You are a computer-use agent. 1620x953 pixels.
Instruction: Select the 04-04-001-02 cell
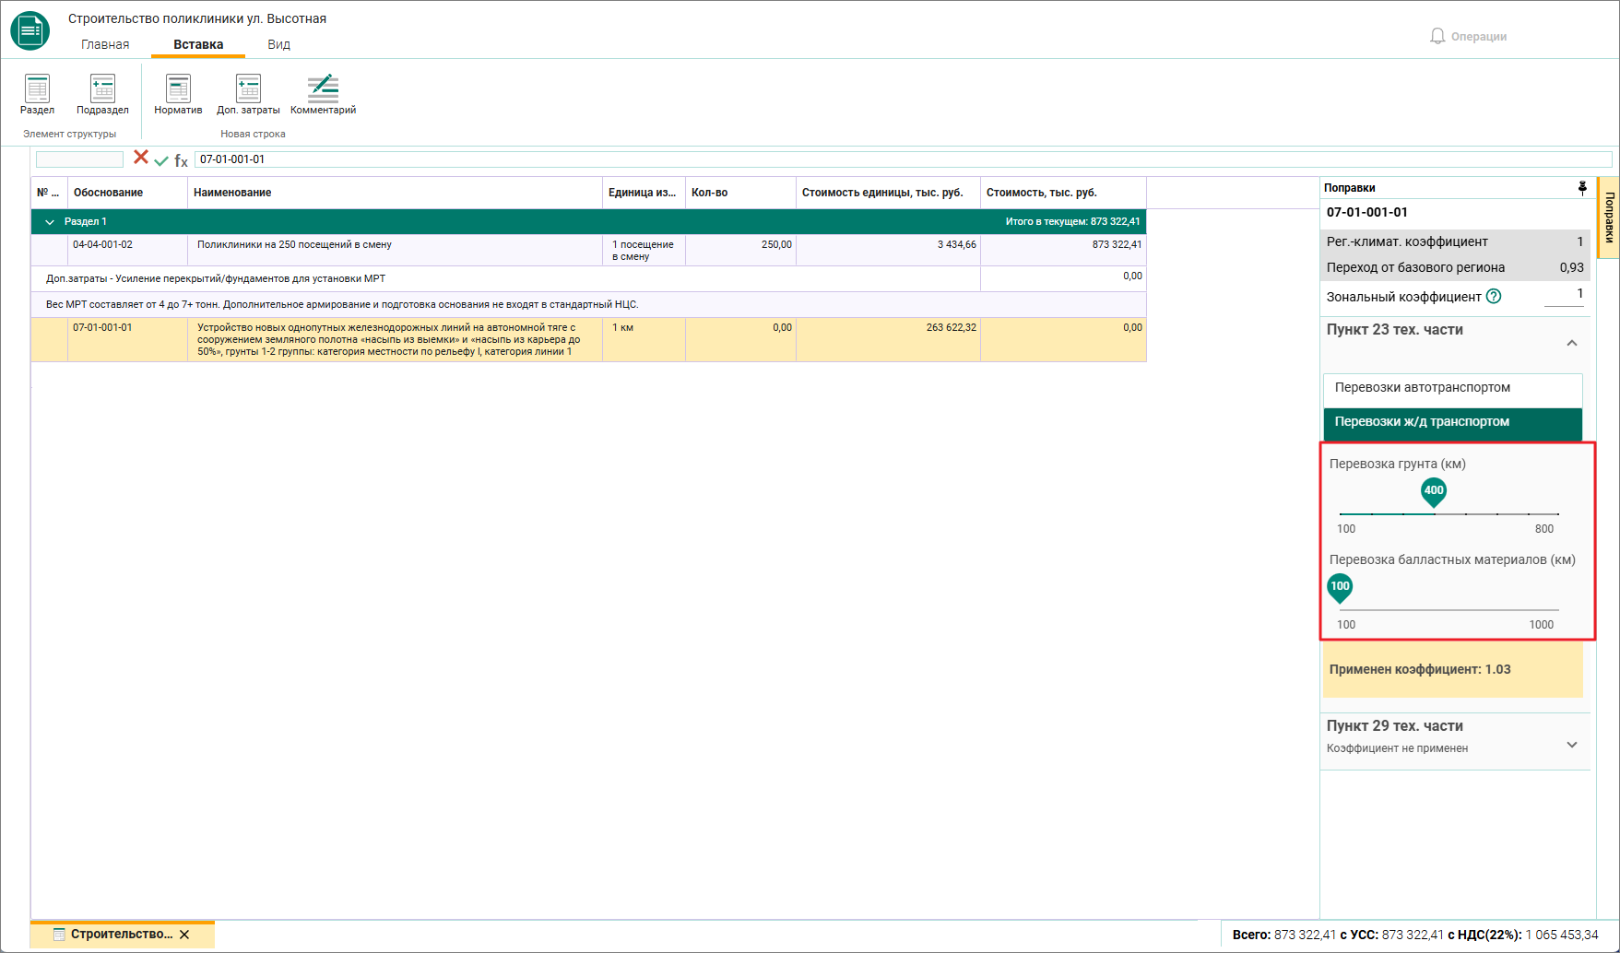pos(127,250)
